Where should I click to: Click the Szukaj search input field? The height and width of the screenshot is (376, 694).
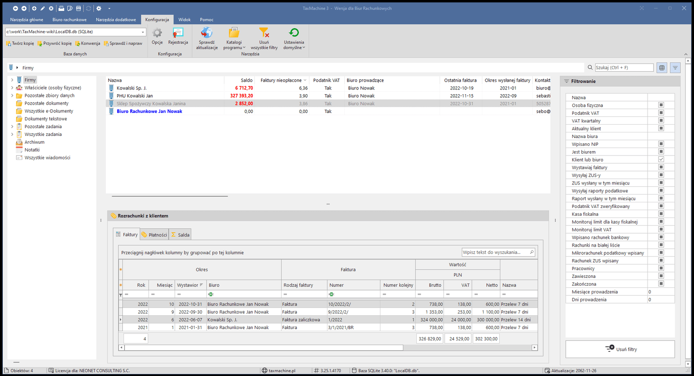click(x=624, y=68)
